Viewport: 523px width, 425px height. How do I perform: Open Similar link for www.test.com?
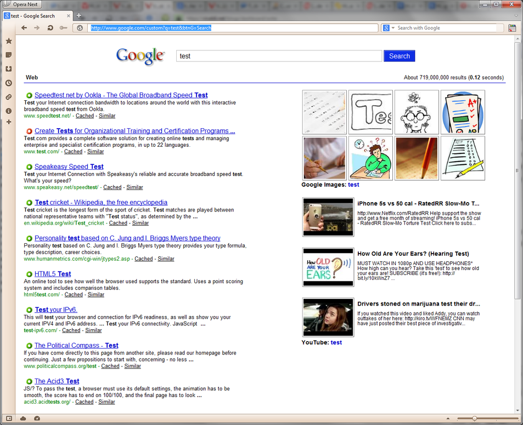pos(95,151)
